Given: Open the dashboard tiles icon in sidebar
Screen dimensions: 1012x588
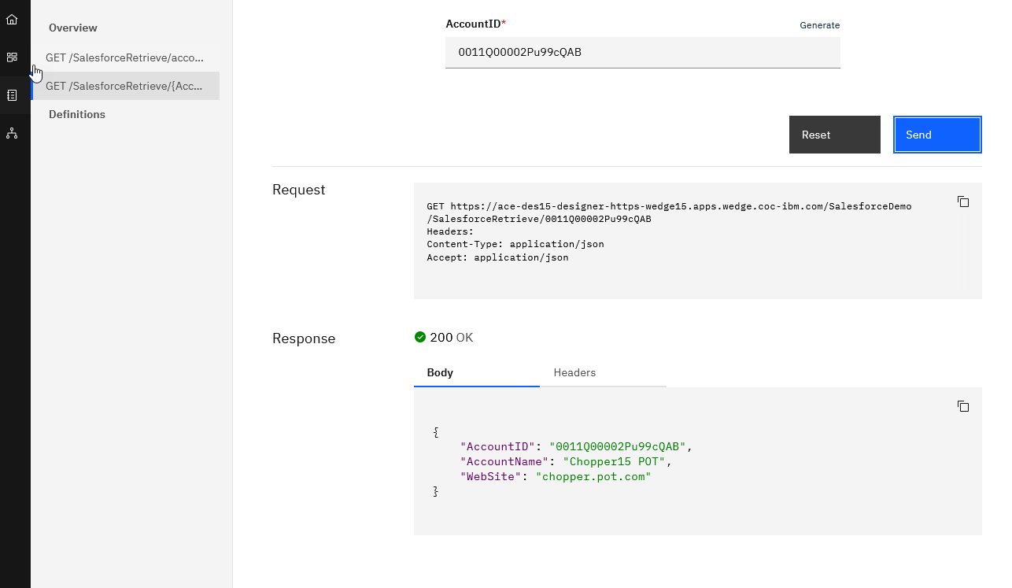Looking at the screenshot, I should [x=12, y=57].
